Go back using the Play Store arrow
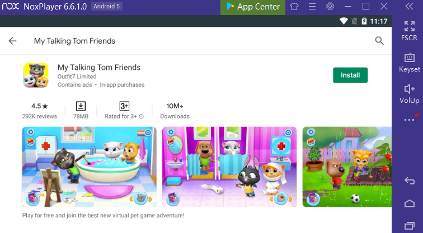The height and width of the screenshot is (233, 423). (12, 41)
